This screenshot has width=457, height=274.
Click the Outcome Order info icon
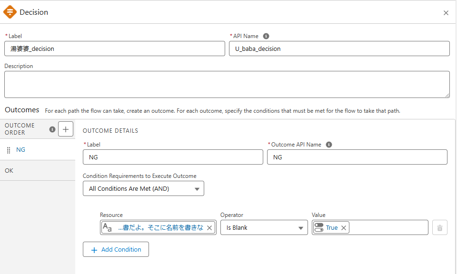tap(52, 129)
